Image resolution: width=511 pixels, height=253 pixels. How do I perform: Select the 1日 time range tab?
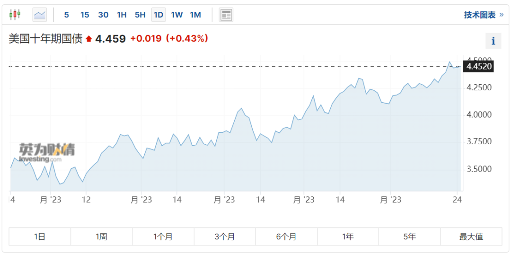pyautogui.click(x=40, y=236)
